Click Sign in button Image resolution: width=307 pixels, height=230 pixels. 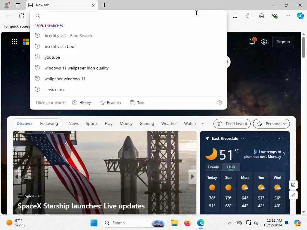click(x=283, y=42)
